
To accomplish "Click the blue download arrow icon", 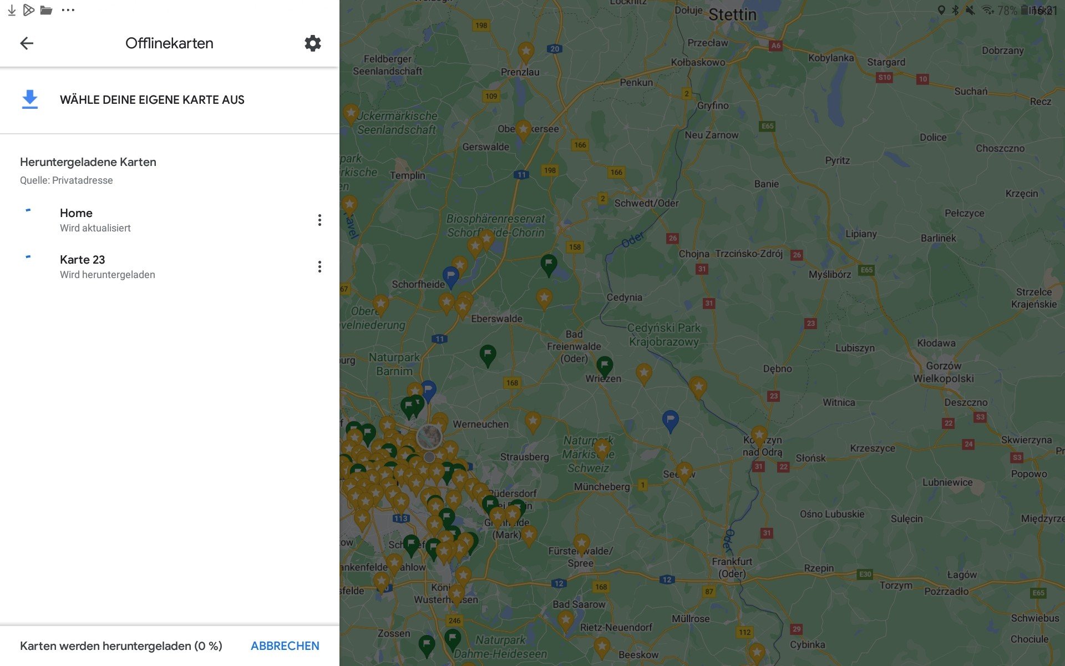I will (30, 99).
